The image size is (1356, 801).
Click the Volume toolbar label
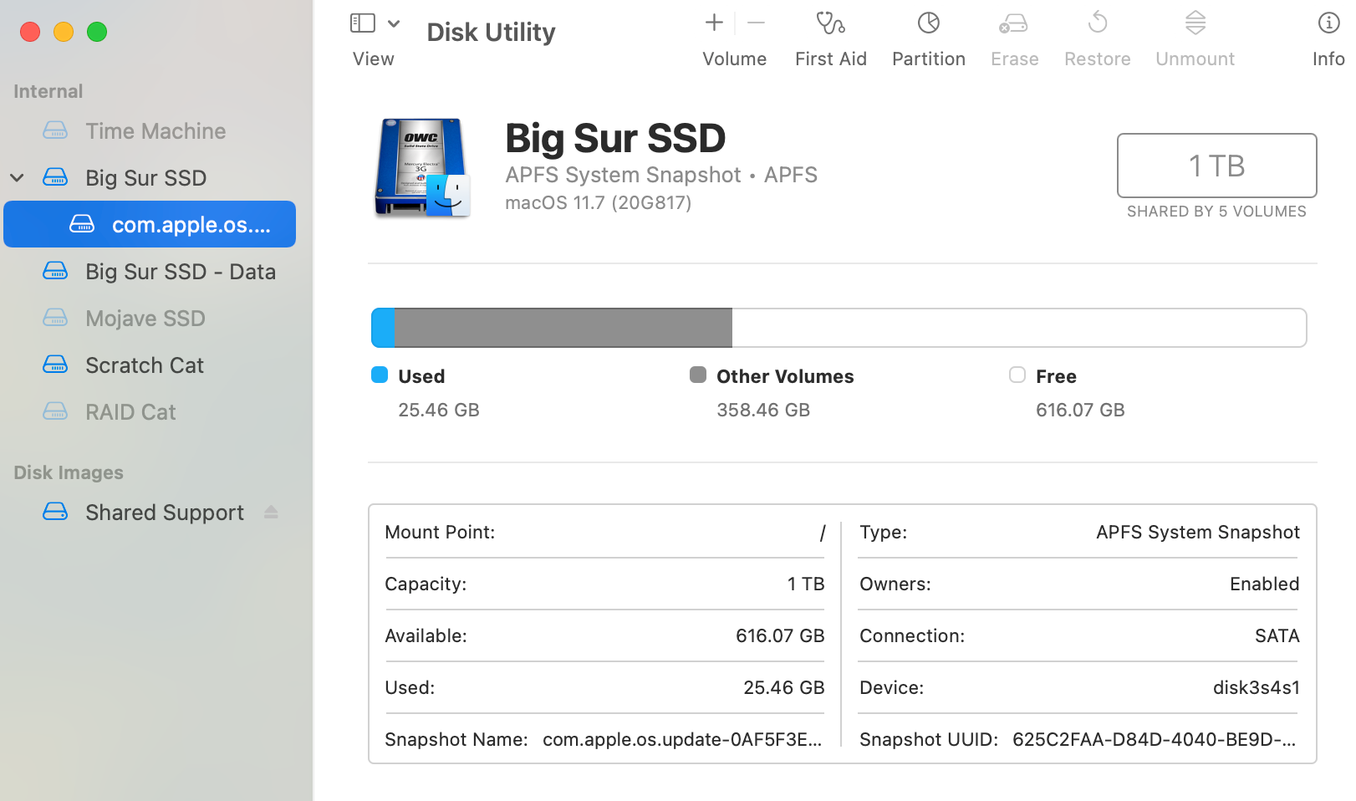coord(735,59)
